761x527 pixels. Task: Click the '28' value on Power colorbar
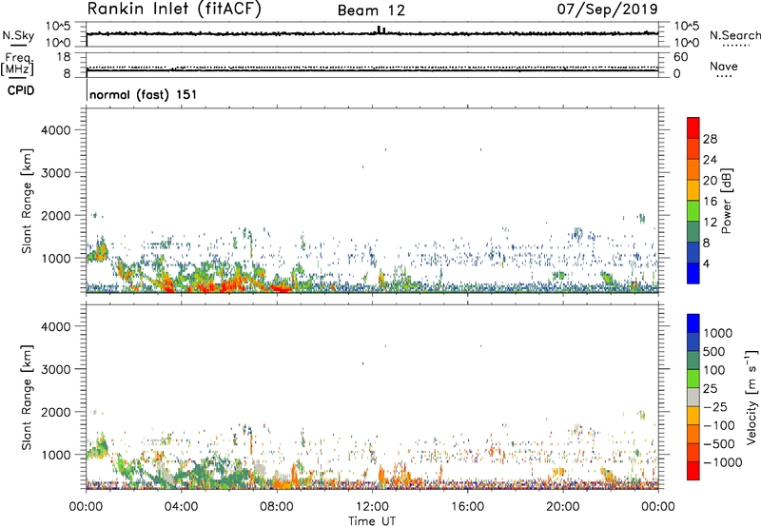710,139
